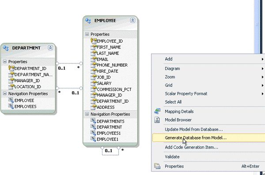265x175 pixels.
Task: Click the Properties icon in context menu
Action: click(157, 166)
